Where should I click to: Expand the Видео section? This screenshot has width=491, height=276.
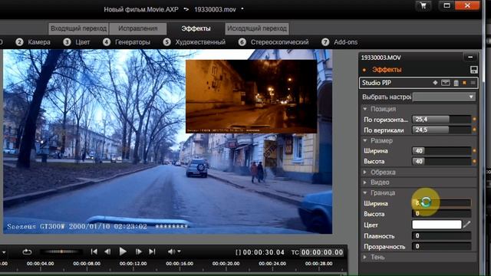365,182
